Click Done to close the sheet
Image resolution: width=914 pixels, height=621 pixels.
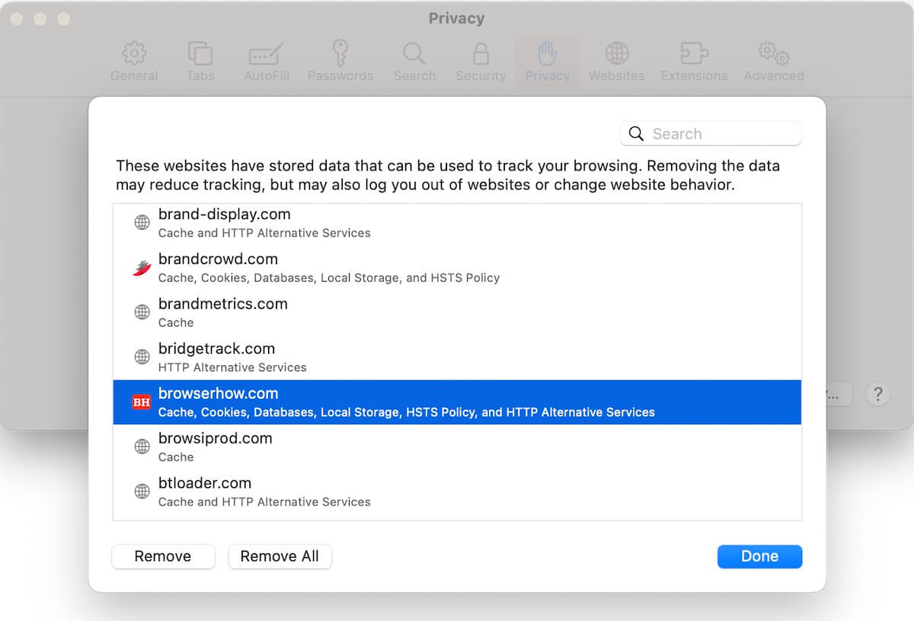tap(759, 556)
